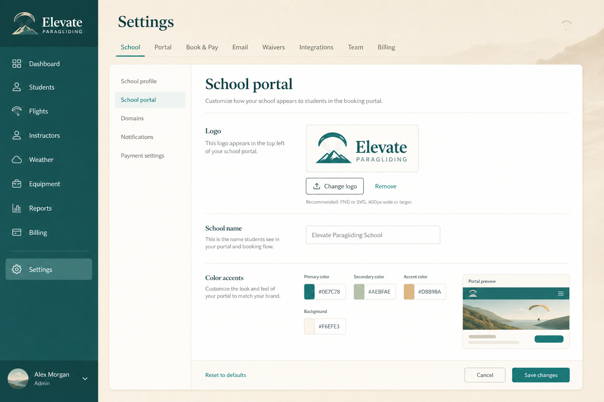
Task: Select the sidebar Billing card icon
Action: pyautogui.click(x=17, y=232)
